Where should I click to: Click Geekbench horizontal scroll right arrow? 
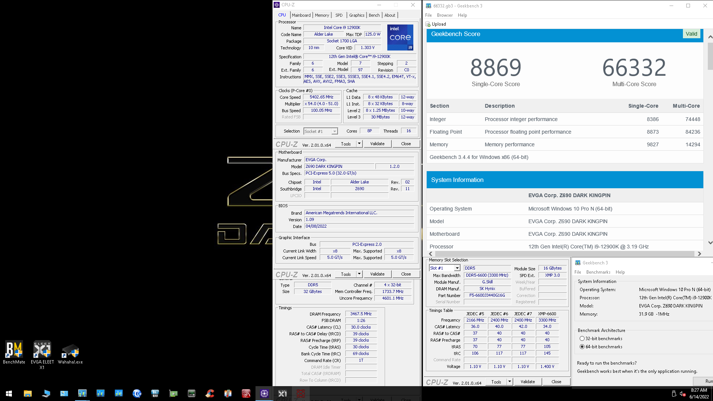(x=699, y=254)
